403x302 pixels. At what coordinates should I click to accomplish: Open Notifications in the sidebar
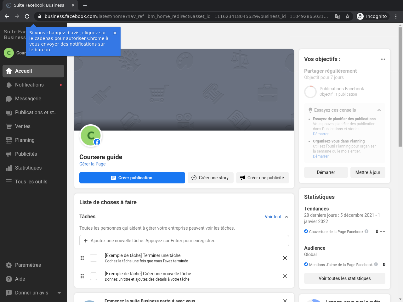33,85
